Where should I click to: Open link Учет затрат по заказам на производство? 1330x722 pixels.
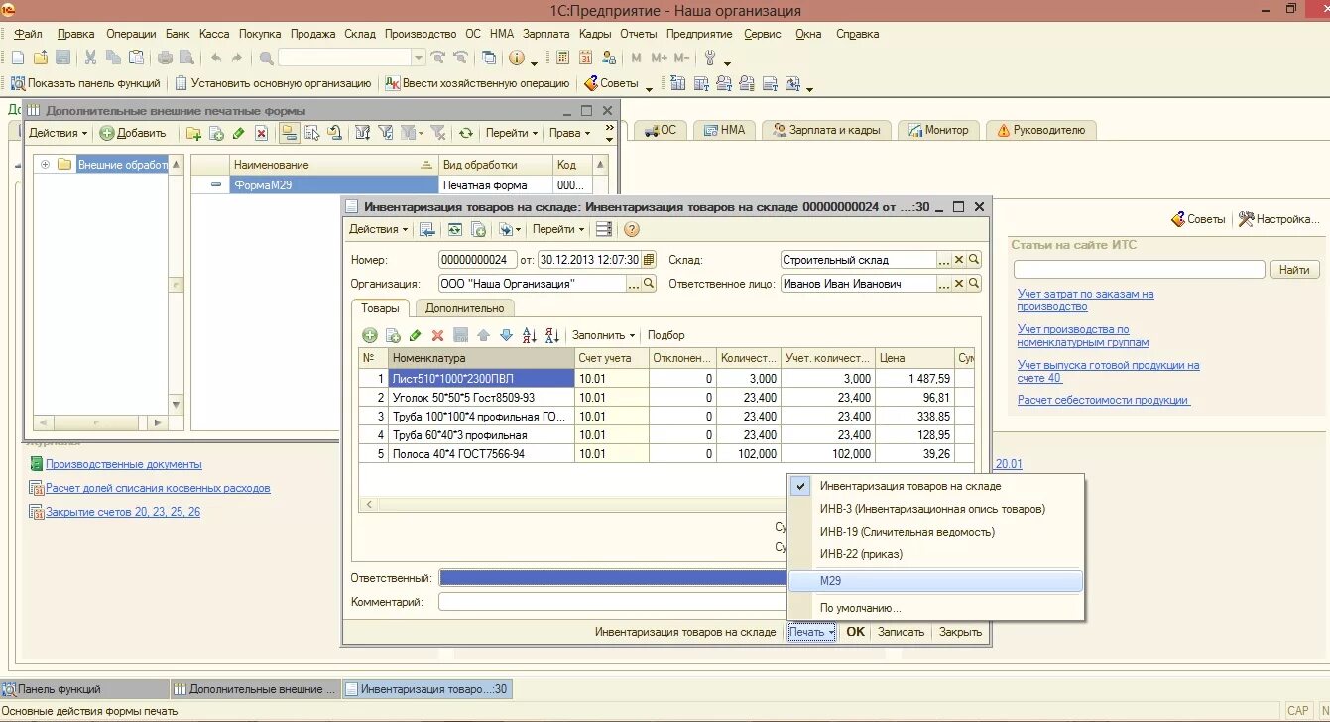tap(1086, 301)
